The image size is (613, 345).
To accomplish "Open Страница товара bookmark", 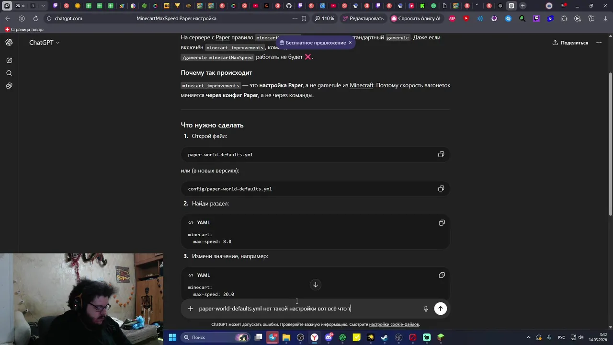I will 24,29.
